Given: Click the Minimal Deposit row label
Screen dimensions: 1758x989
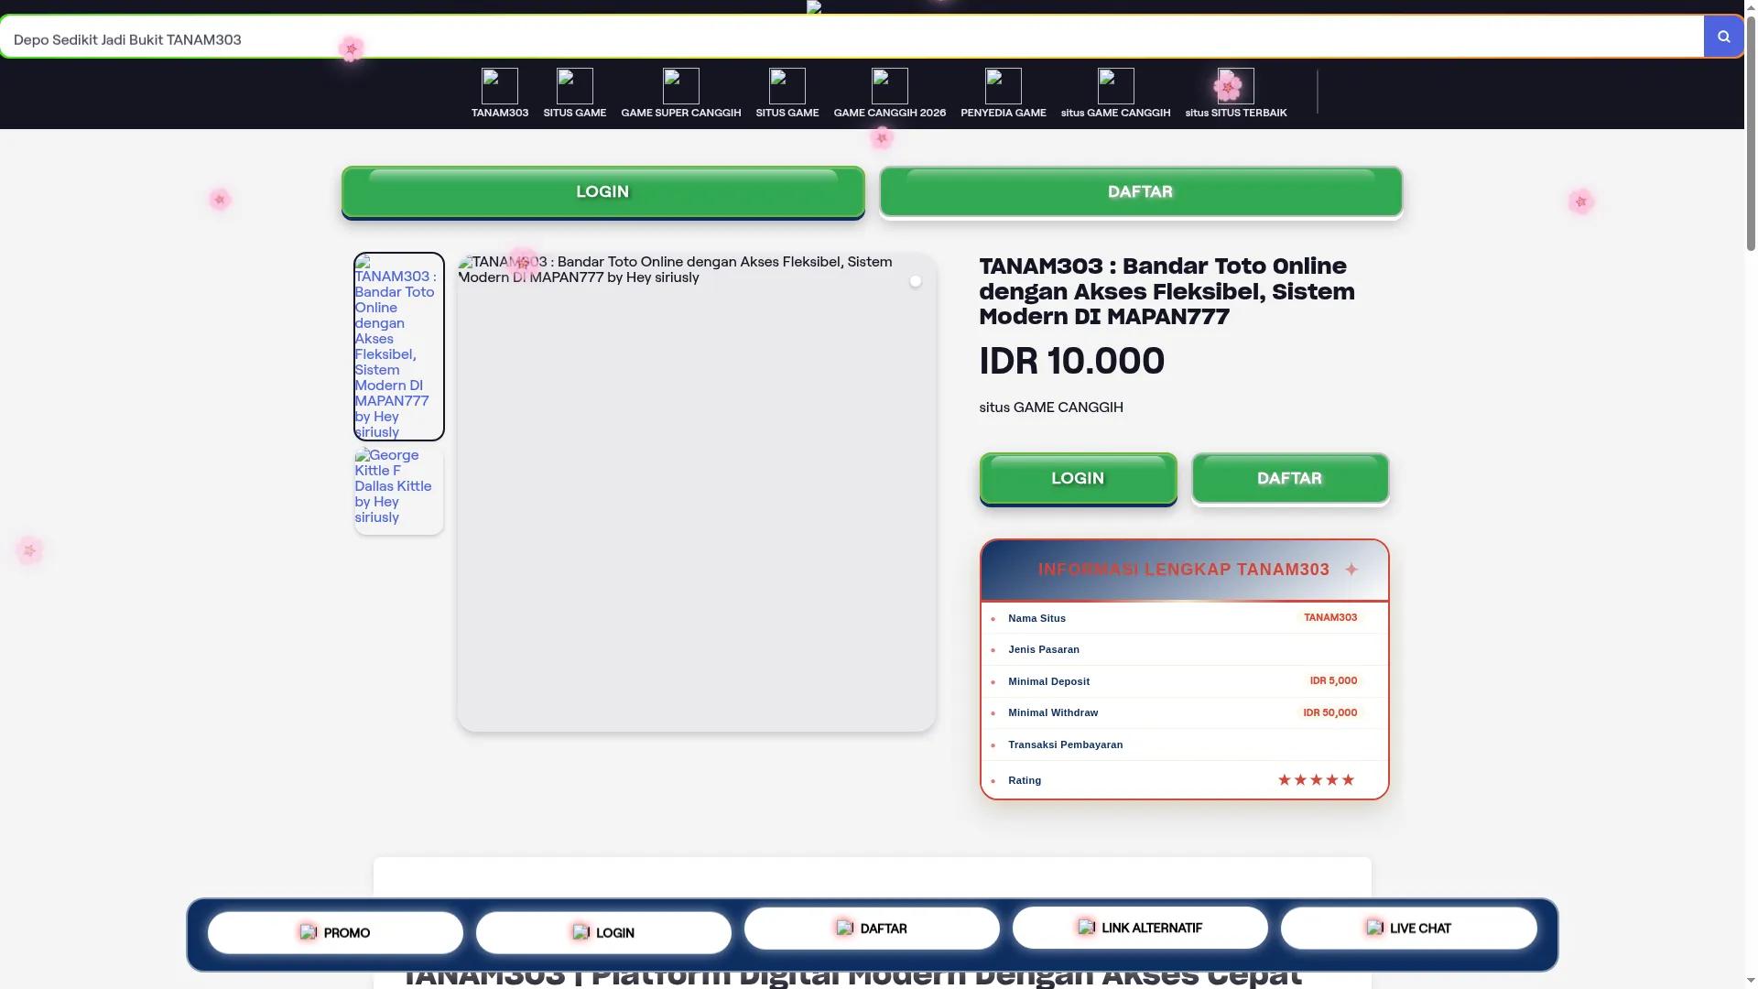Looking at the screenshot, I should [1048, 682].
